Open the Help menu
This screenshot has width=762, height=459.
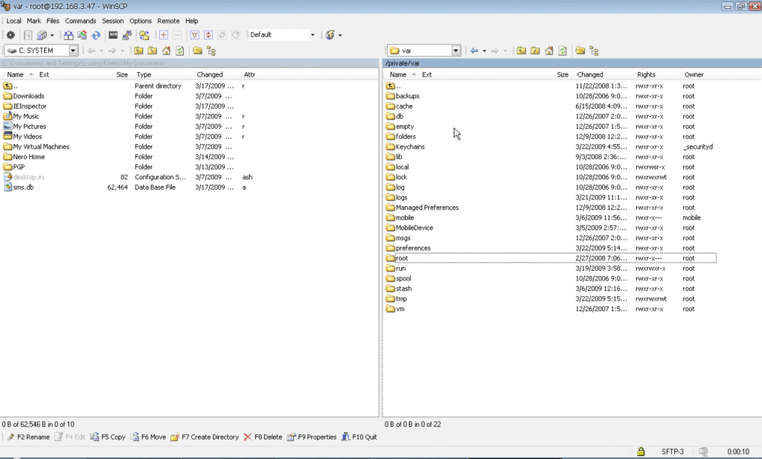(x=191, y=21)
